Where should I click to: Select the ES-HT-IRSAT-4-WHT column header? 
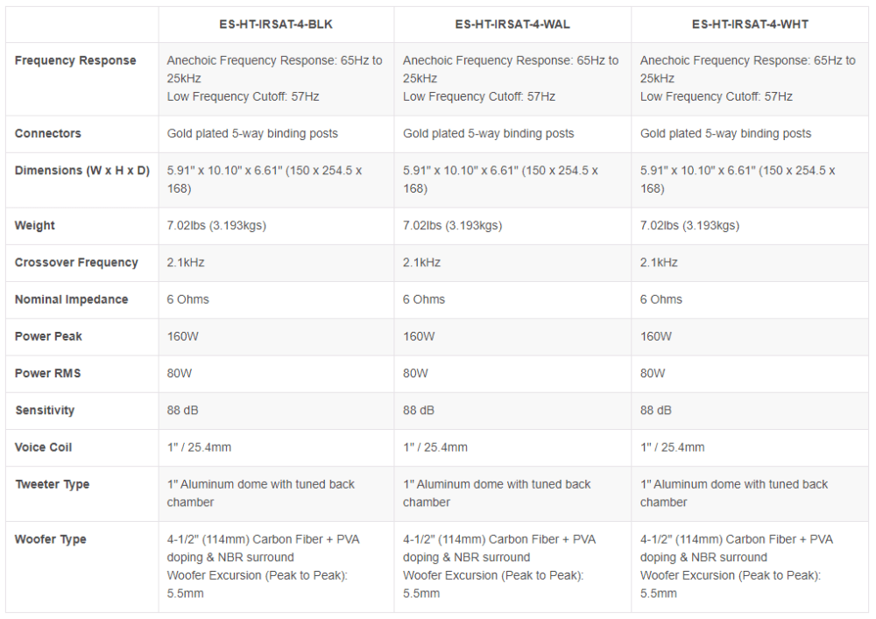pyautogui.click(x=750, y=25)
